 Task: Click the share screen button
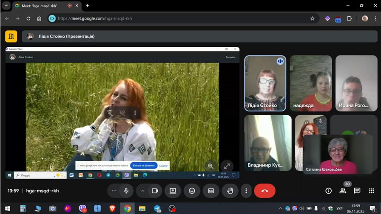point(173,191)
